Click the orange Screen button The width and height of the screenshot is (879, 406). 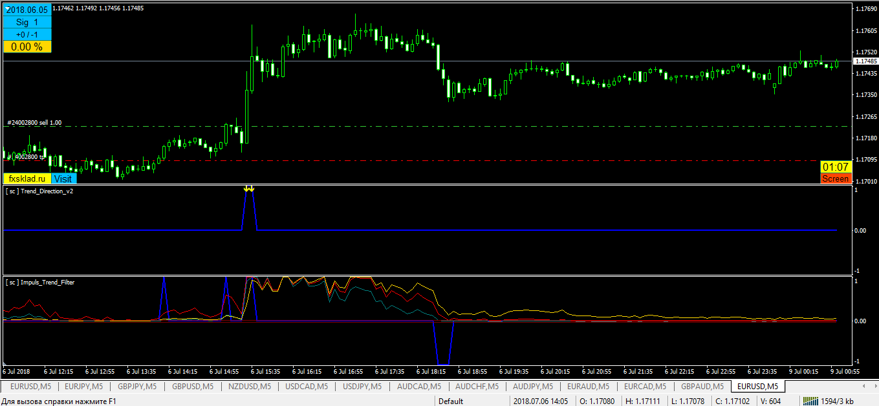(x=836, y=178)
